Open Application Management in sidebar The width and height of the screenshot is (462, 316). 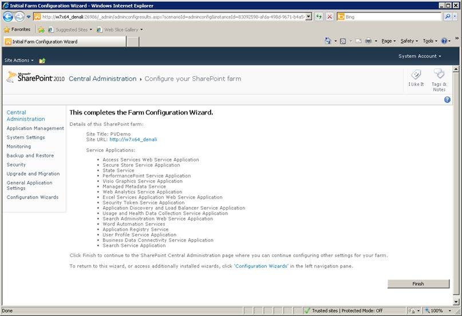point(35,128)
